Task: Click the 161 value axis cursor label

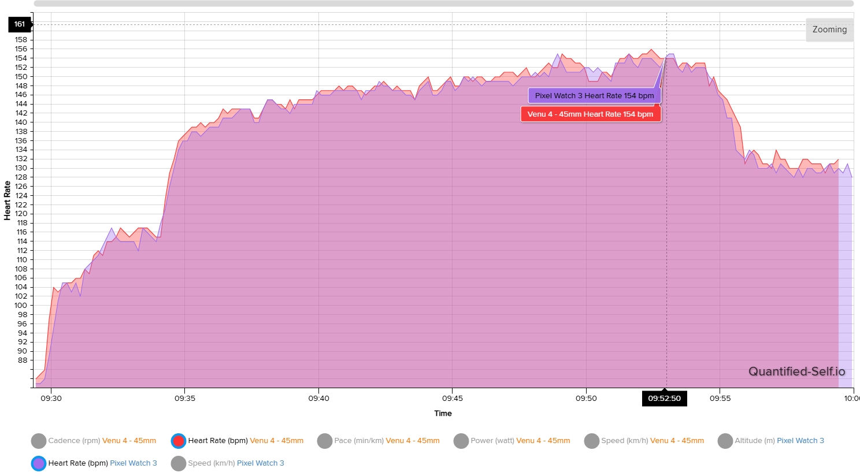Action: [x=20, y=24]
